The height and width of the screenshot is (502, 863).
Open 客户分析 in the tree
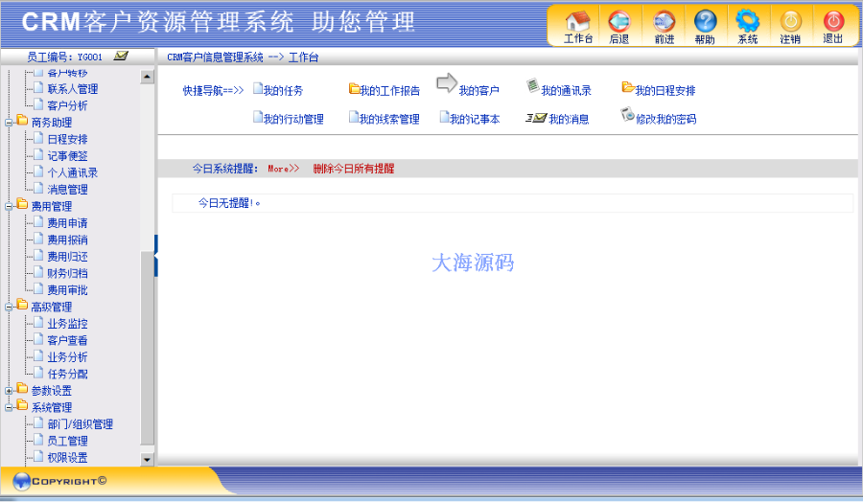tap(67, 105)
